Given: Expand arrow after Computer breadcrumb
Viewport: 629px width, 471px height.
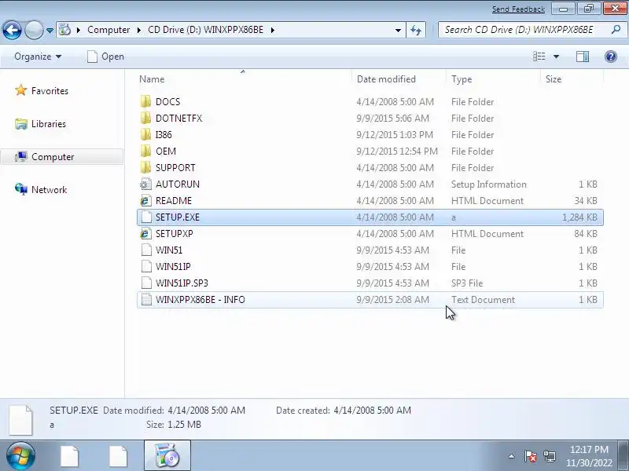Looking at the screenshot, I should coord(139,30).
